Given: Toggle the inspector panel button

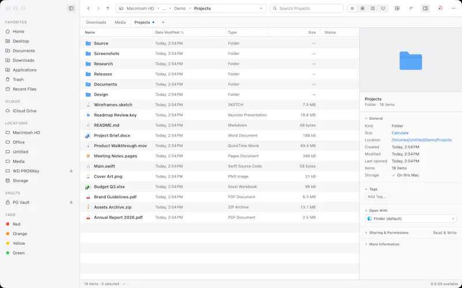Looking at the screenshot, I should coord(426,9).
